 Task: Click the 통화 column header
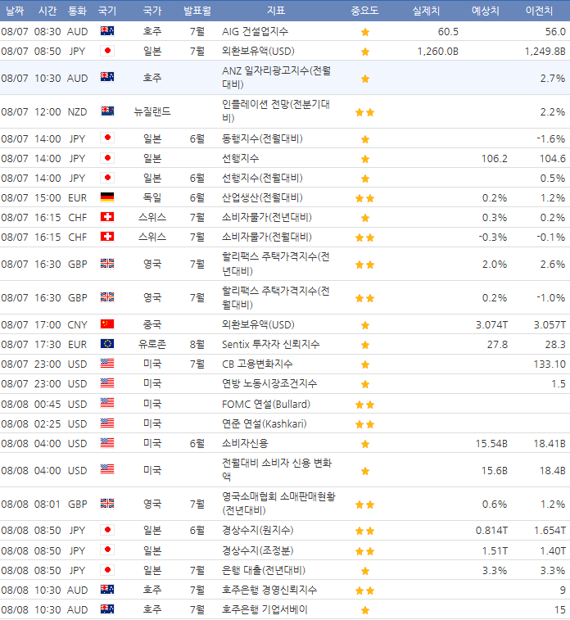click(77, 11)
